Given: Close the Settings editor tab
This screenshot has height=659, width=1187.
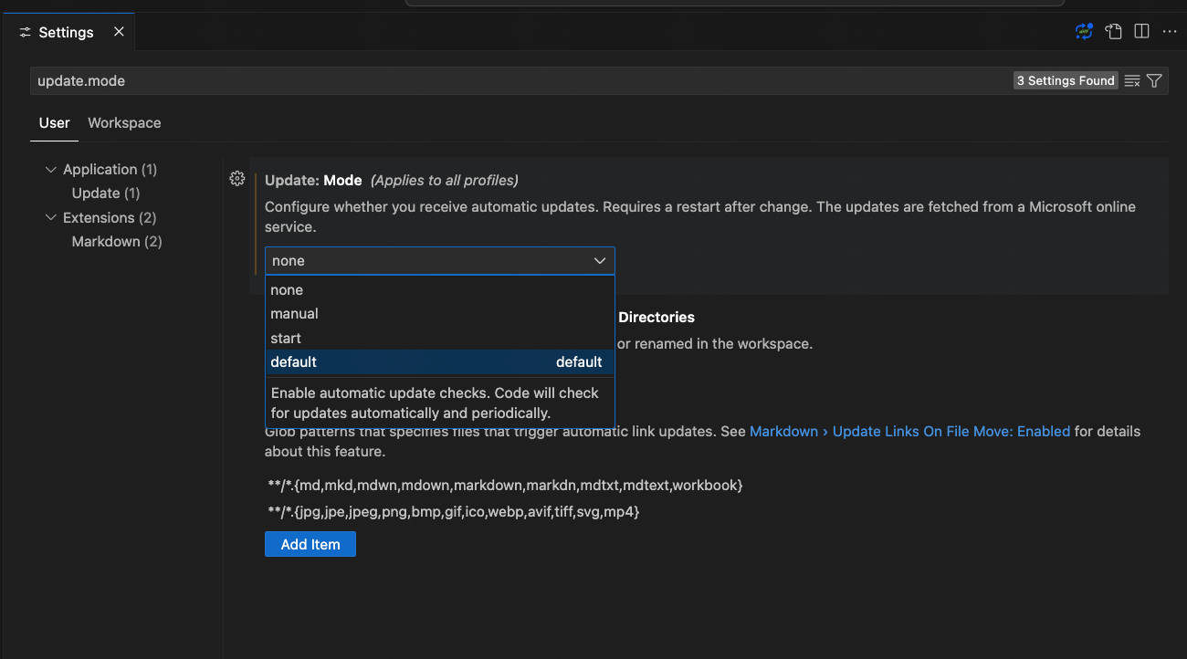Looking at the screenshot, I should point(119,32).
